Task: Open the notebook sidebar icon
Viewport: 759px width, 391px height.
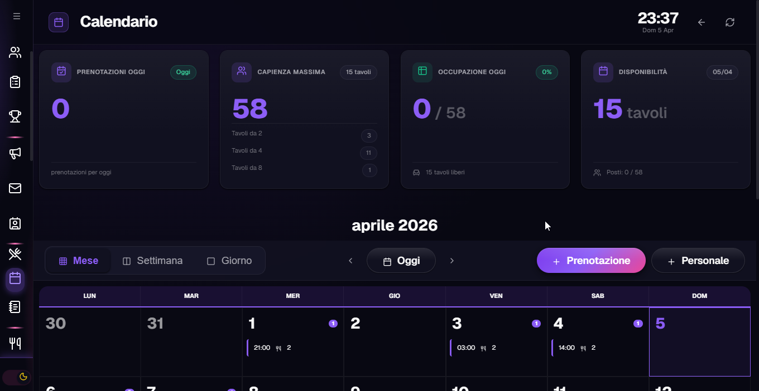Action: pos(15,306)
